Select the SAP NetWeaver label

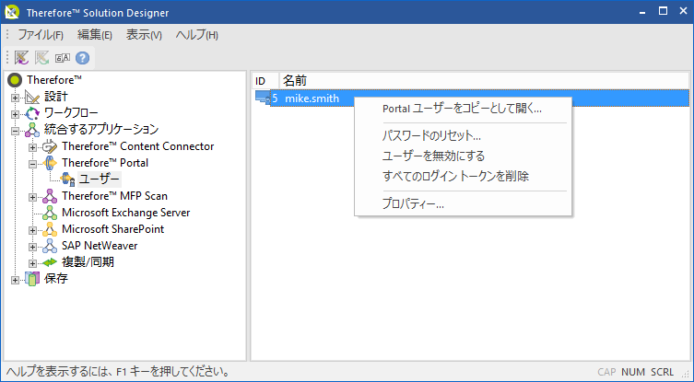click(100, 246)
